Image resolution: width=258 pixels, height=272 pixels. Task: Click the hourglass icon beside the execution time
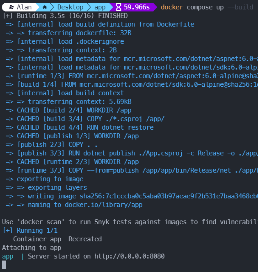(119, 7)
